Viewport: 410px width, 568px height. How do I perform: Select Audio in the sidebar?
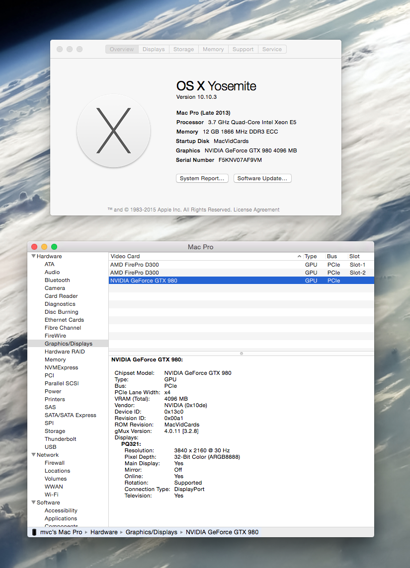click(x=52, y=273)
